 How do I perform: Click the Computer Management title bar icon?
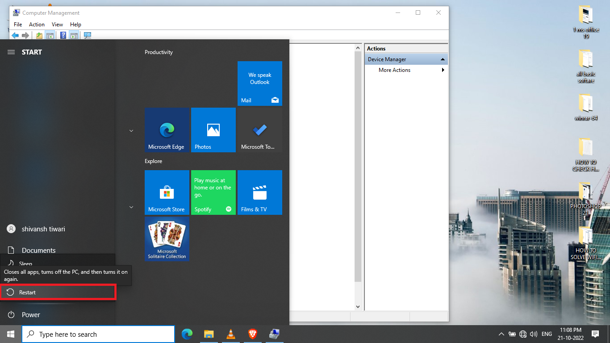[16, 13]
